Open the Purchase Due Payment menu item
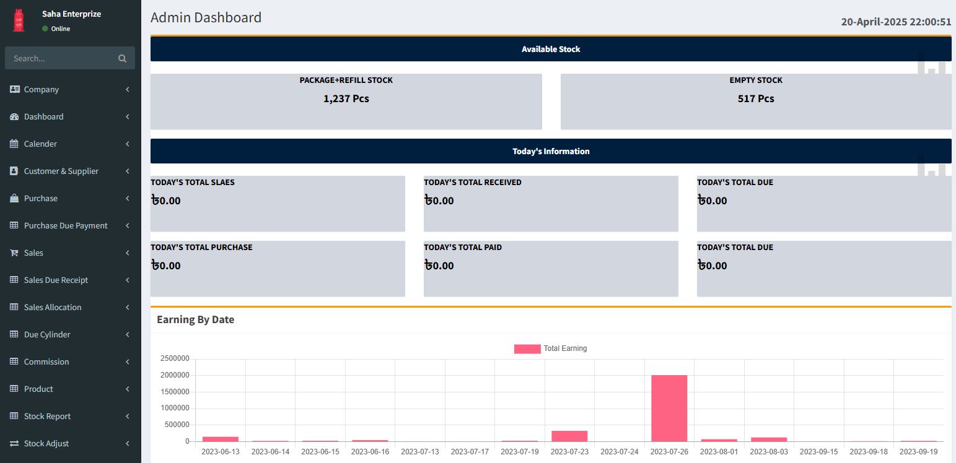This screenshot has width=956, height=463. click(x=71, y=225)
